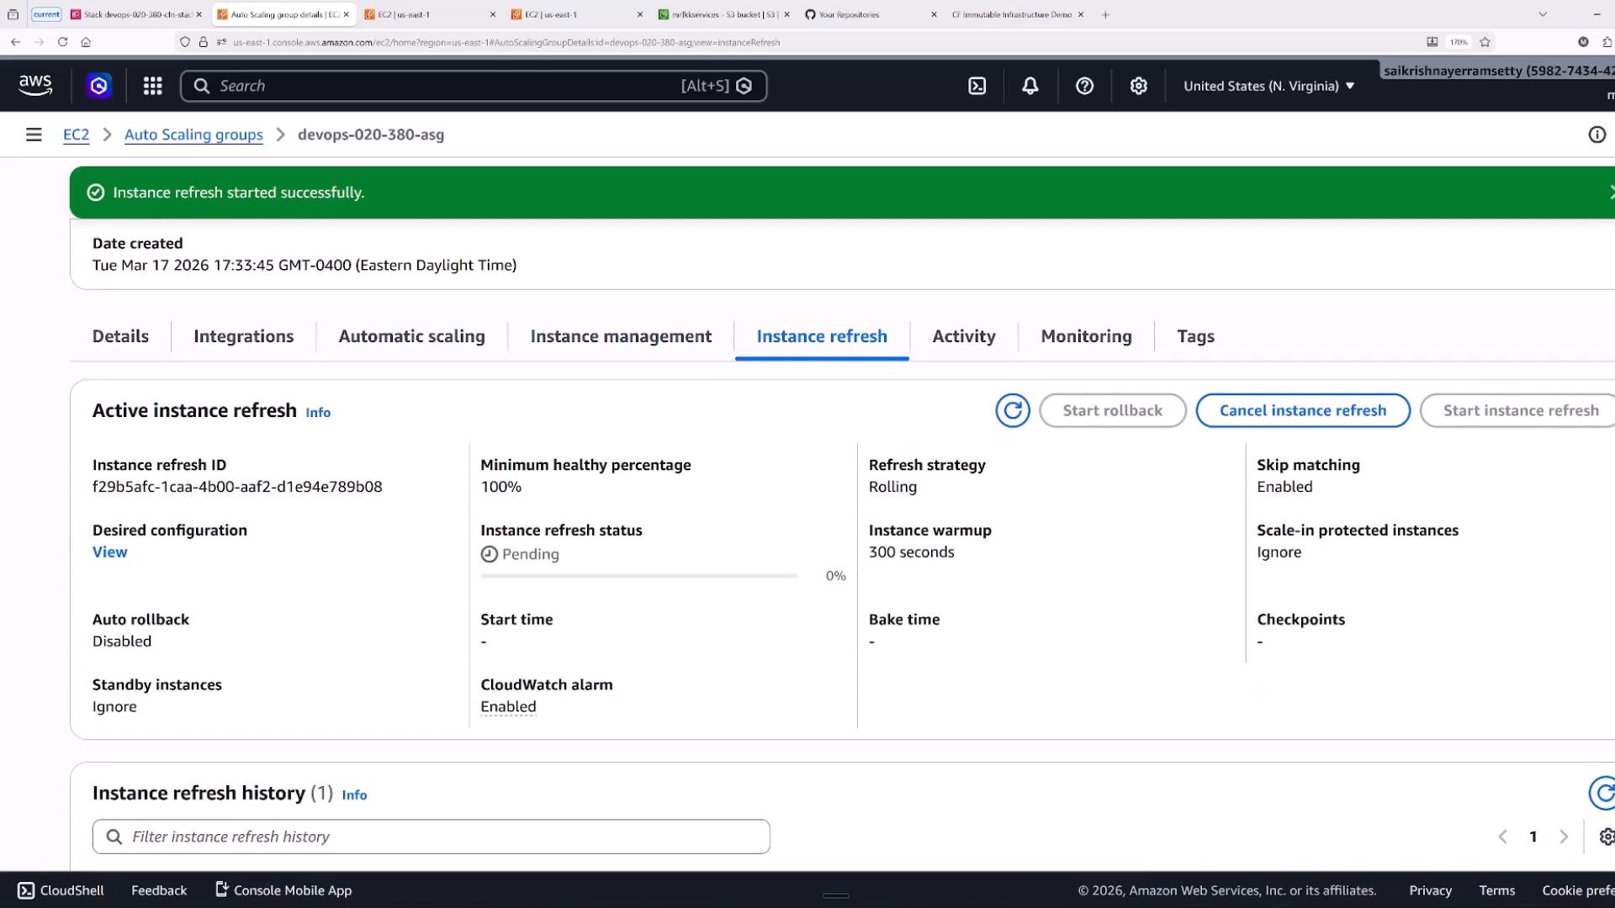Expand the browser tab list chevron
This screenshot has height=908, width=1615.
(1543, 14)
